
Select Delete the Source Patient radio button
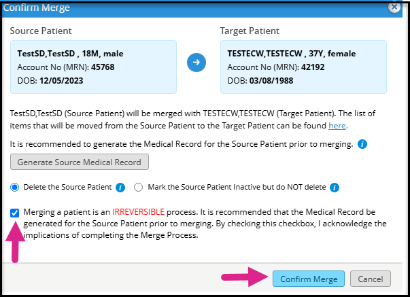click(15, 187)
